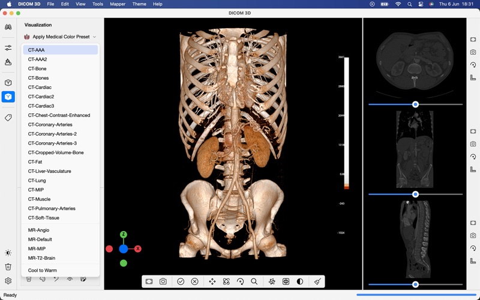This screenshot has height=300, width=480.
Task: Expand the axial slice view to fullscreen
Action: 473,39
